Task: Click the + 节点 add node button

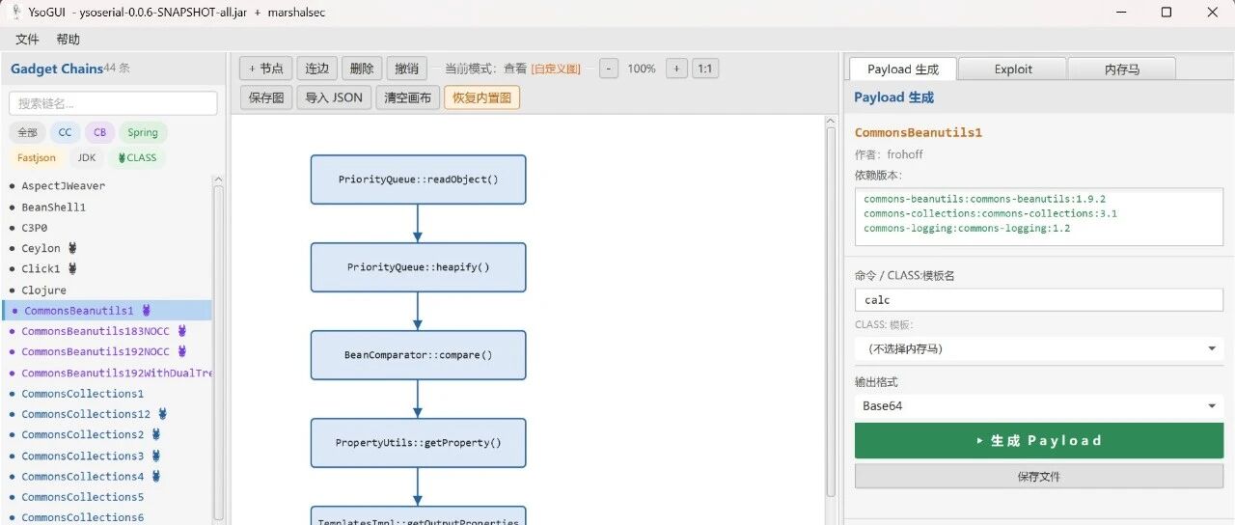Action: 265,69
